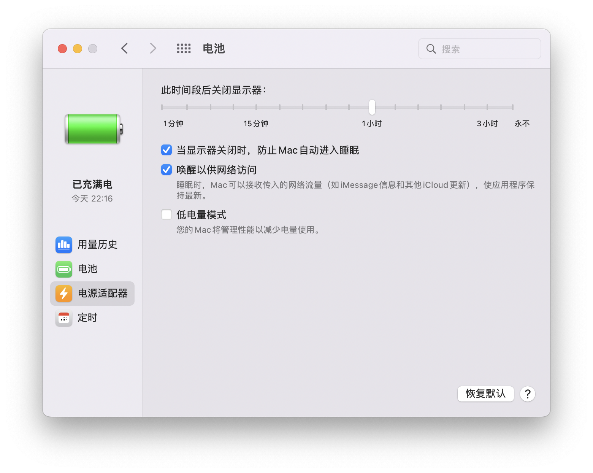
Task: Go back with the left arrow
Action: coord(124,49)
